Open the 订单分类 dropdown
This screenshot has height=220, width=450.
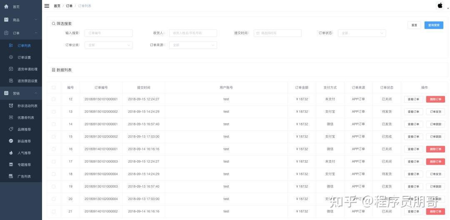109,45
